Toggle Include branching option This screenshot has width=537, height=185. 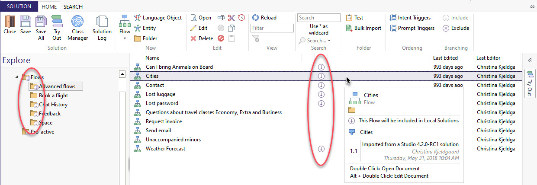[455, 18]
